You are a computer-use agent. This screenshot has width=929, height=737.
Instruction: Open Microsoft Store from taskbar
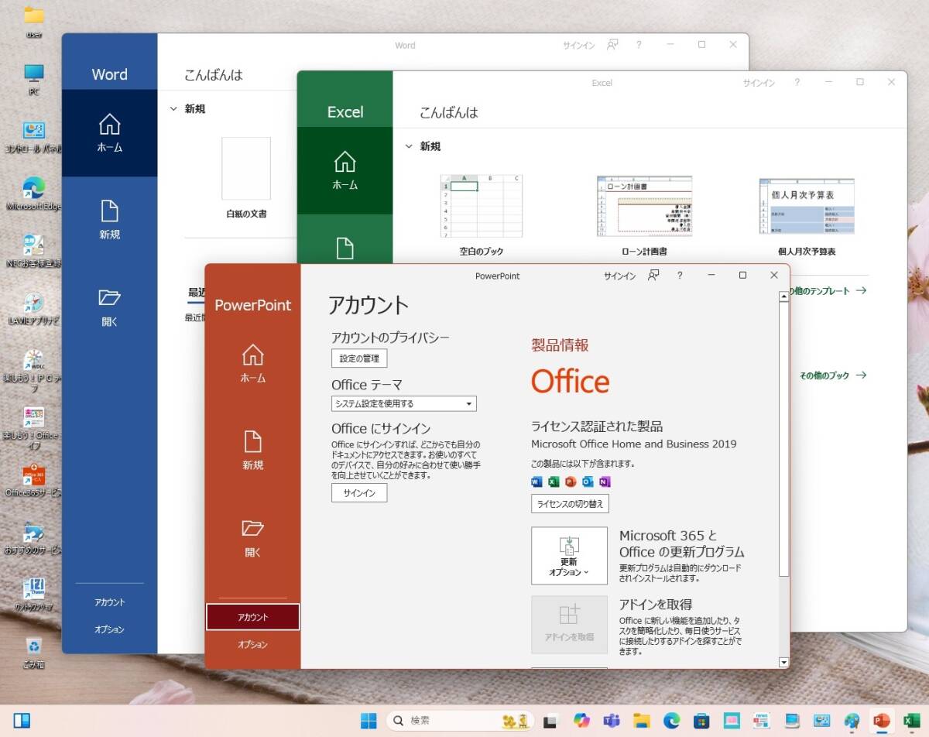[x=701, y=721]
